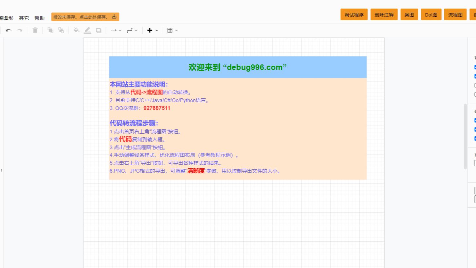Click the step 3 生成流程图 line
This screenshot has width=476, height=268.
(x=138, y=148)
